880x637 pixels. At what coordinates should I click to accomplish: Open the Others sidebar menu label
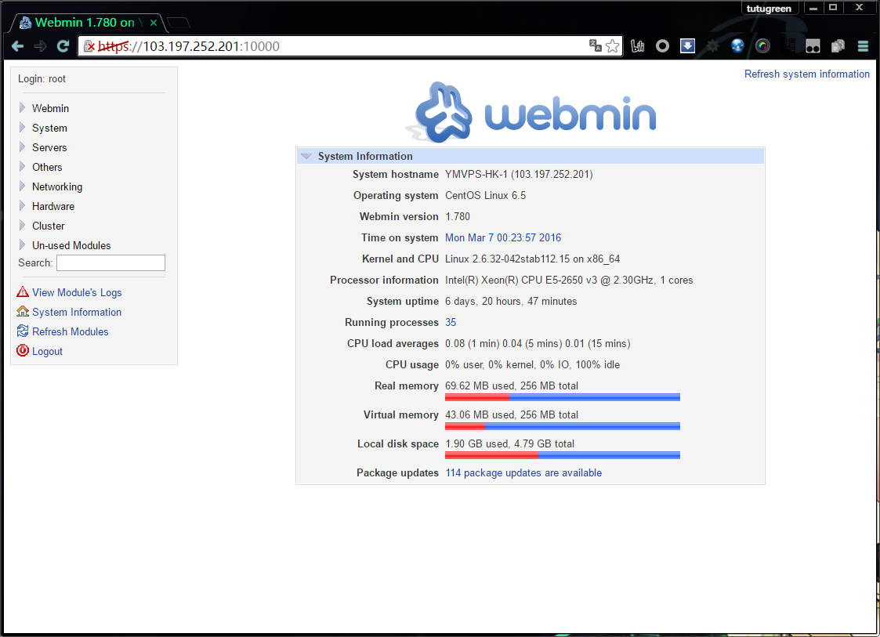(47, 167)
